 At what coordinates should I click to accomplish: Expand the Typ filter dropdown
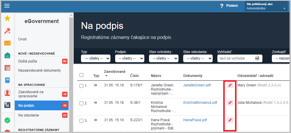click(x=96, y=58)
